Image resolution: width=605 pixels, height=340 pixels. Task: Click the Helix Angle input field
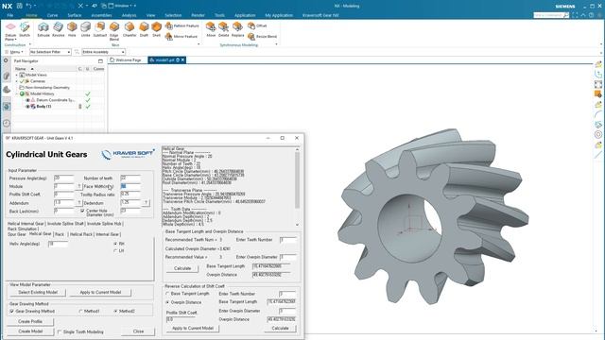tap(59, 244)
